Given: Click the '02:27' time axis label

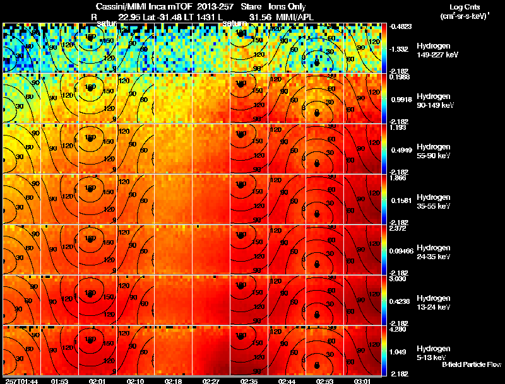Looking at the screenshot, I should pyautogui.click(x=211, y=381).
